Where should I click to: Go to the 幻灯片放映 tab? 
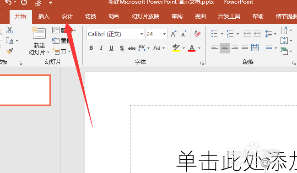pyautogui.click(x=146, y=16)
